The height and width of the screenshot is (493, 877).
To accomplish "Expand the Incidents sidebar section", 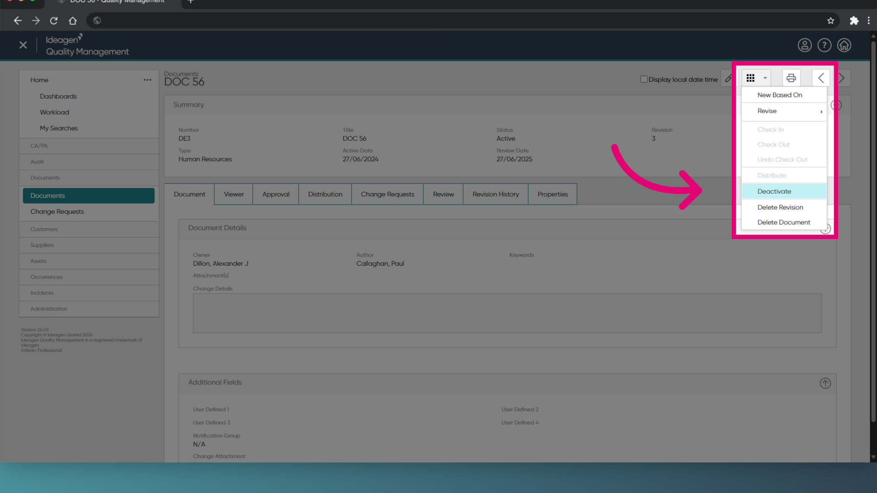I will pos(89,294).
